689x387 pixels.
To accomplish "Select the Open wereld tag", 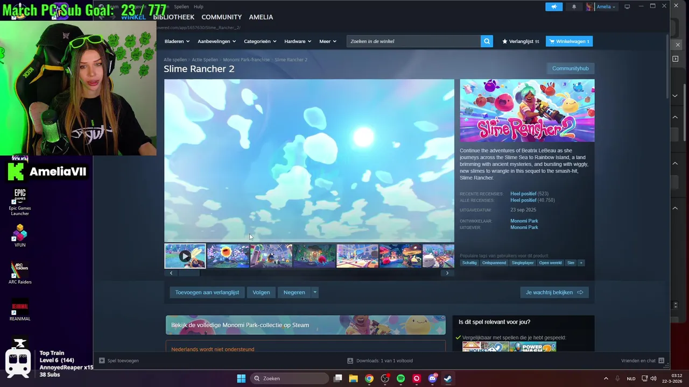I will 550,263.
